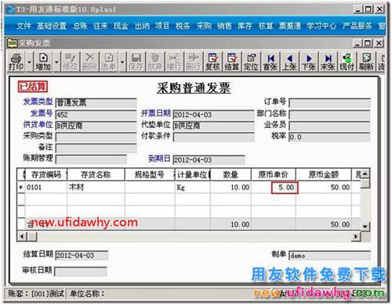Click the 删行 delete row icon
This screenshot has height=305, width=392.
coord(194,62)
